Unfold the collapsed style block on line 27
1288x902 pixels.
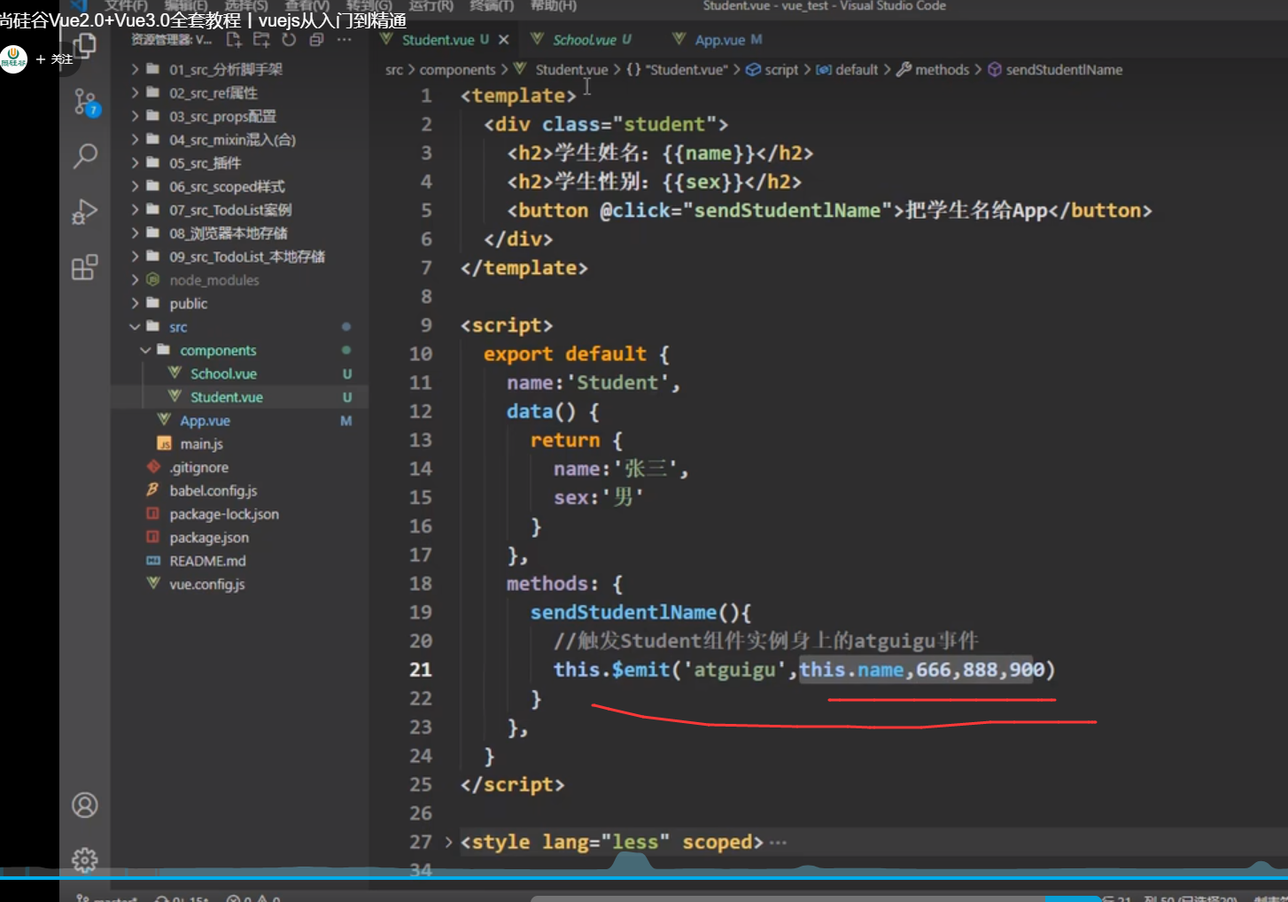click(x=448, y=843)
